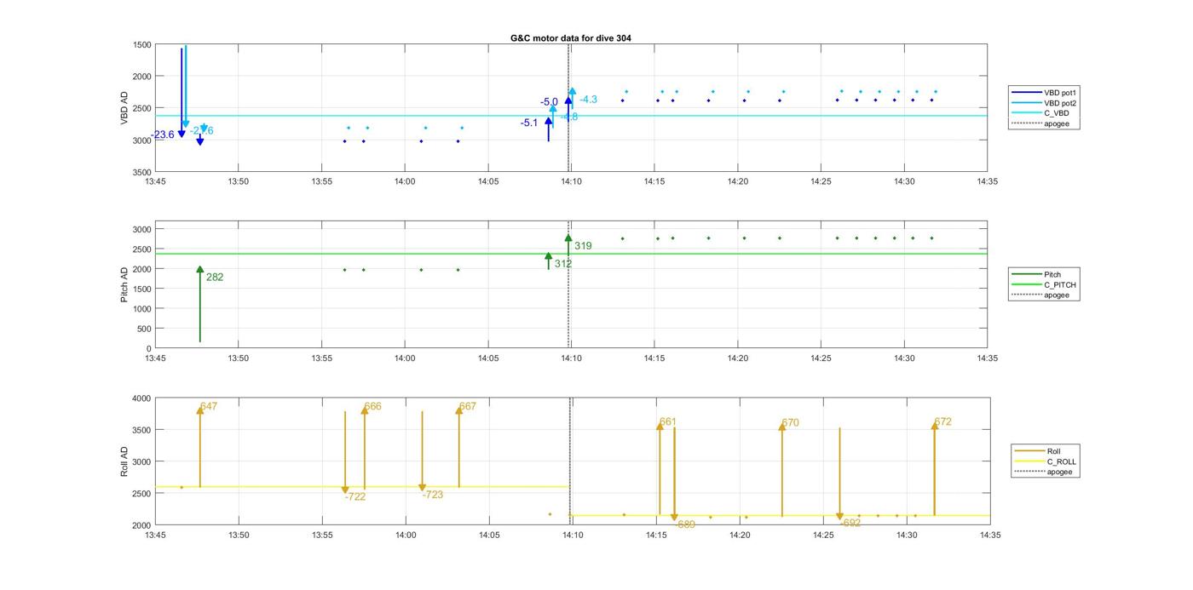
Task: Click the '-23.6' data label
Action: (163, 135)
